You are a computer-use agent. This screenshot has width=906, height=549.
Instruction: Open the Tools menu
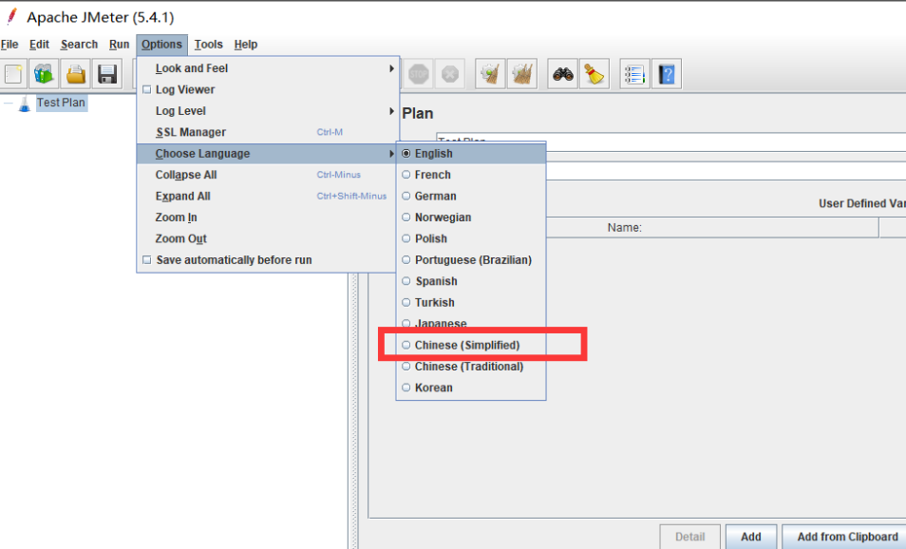[208, 45]
